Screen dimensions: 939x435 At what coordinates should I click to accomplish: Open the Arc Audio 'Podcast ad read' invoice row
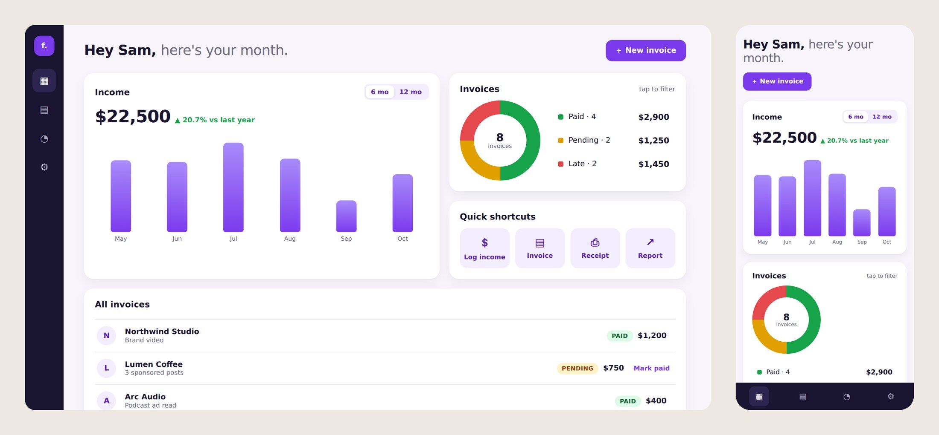pyautogui.click(x=385, y=398)
